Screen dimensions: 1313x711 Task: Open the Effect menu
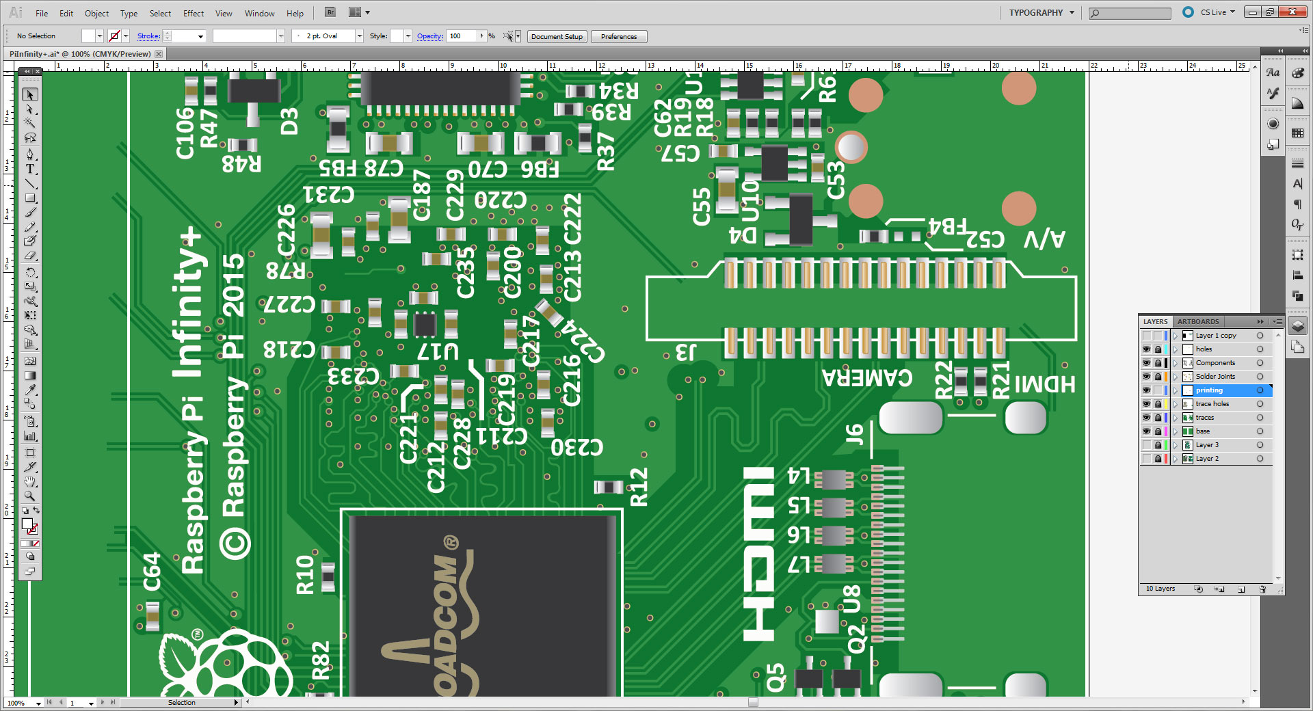(x=194, y=13)
